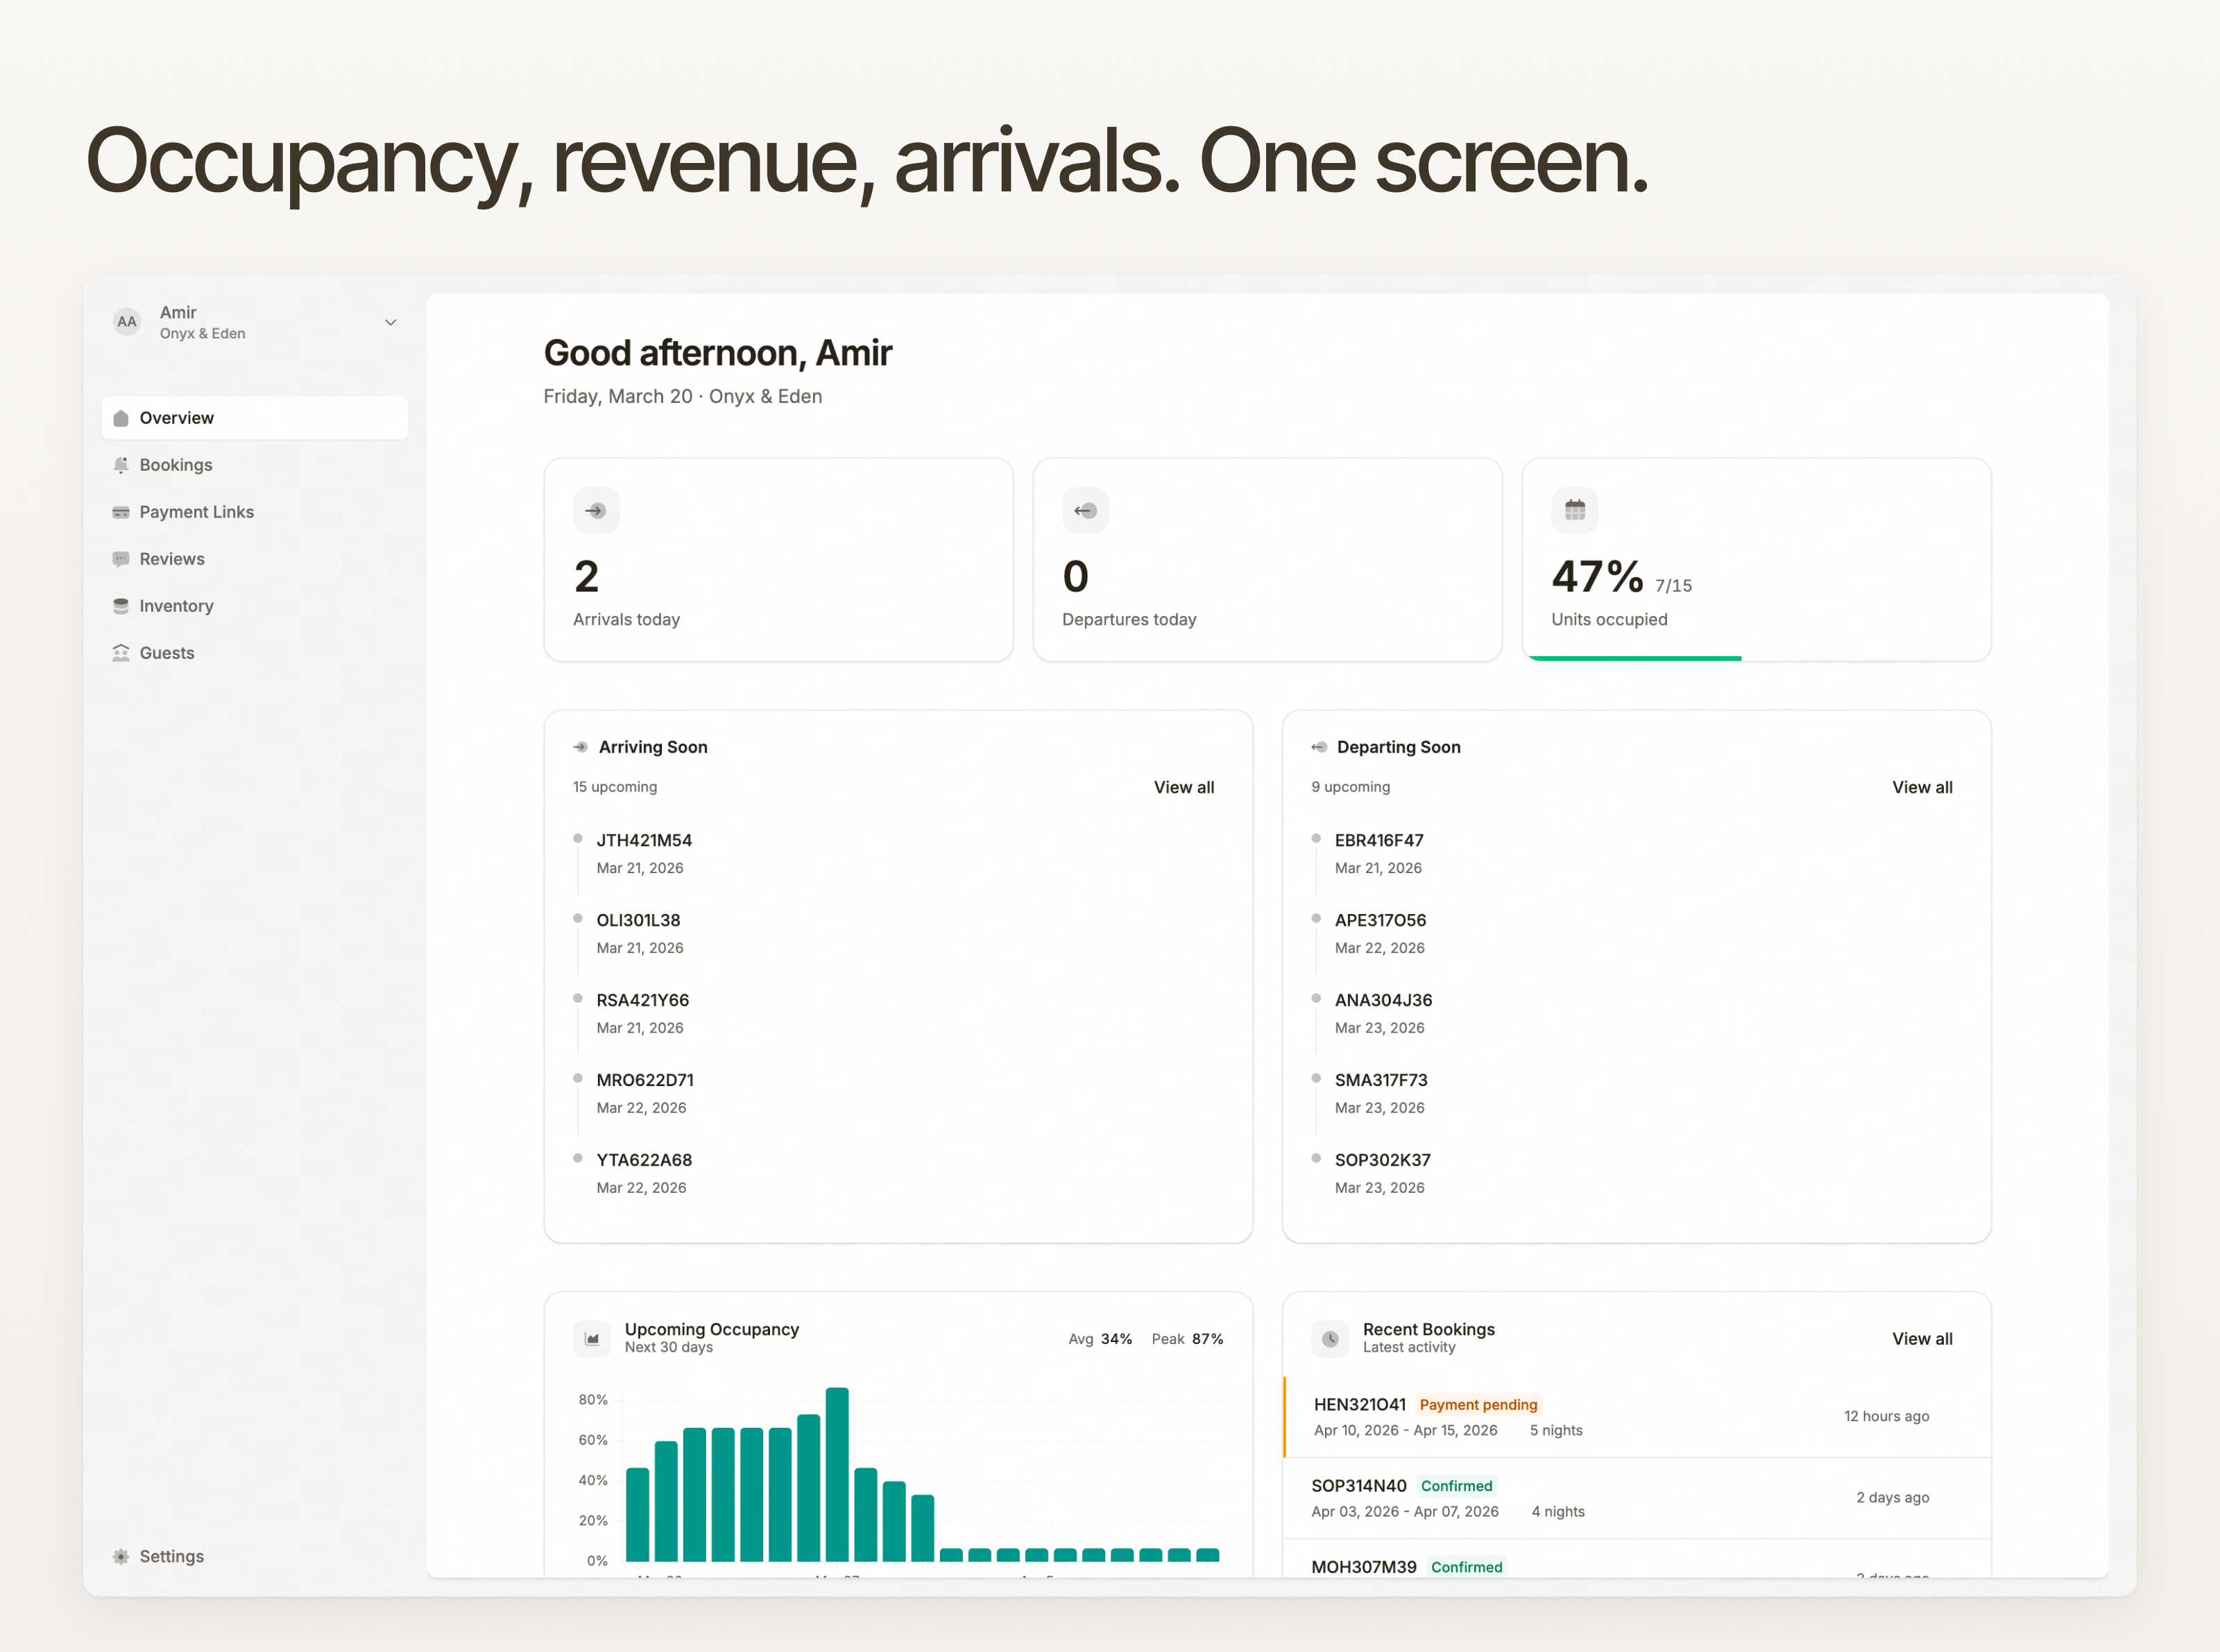Image resolution: width=2220 pixels, height=1652 pixels.
Task: Click the Overview home icon in sidebar
Action: pos(121,418)
